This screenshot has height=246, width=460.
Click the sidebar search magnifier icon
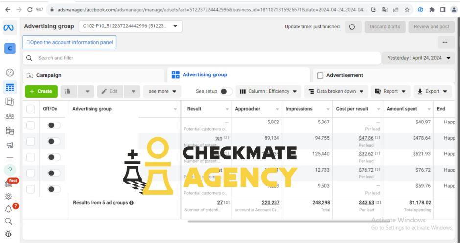pos(8,221)
